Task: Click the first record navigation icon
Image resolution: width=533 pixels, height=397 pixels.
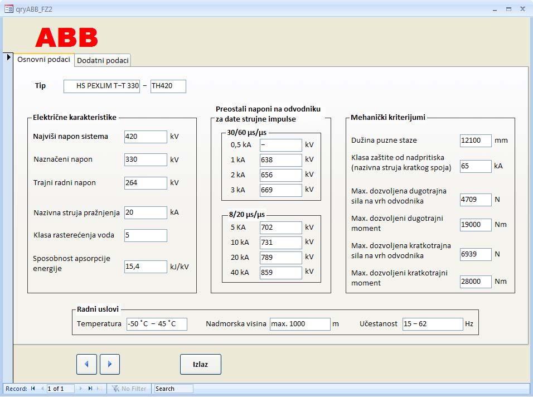Action: pos(33,389)
